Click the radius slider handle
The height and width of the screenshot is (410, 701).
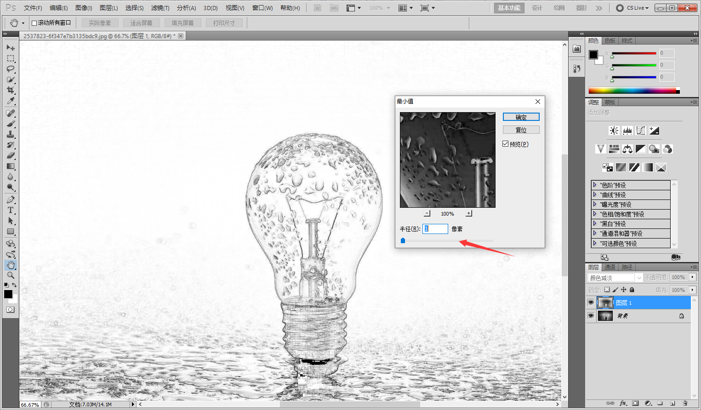pos(403,240)
